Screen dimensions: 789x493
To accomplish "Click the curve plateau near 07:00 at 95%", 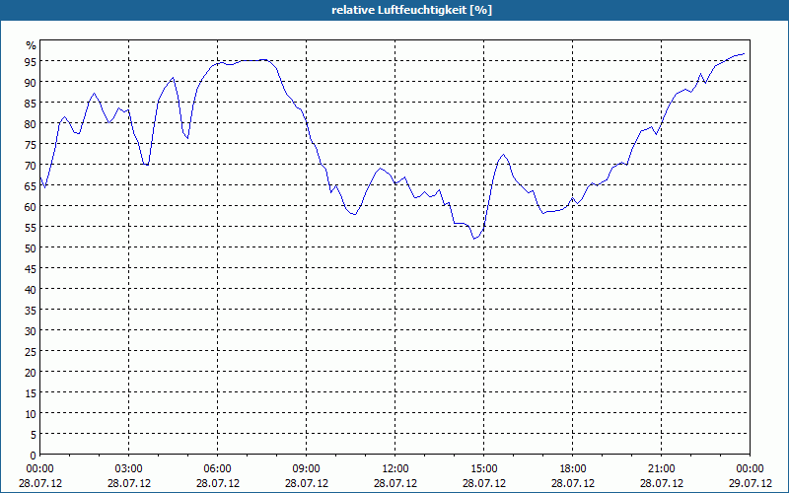I will tap(251, 60).
